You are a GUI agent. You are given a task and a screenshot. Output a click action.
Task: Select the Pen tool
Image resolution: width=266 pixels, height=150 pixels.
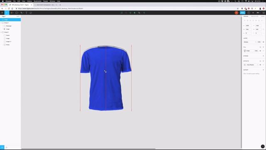point(21,13)
